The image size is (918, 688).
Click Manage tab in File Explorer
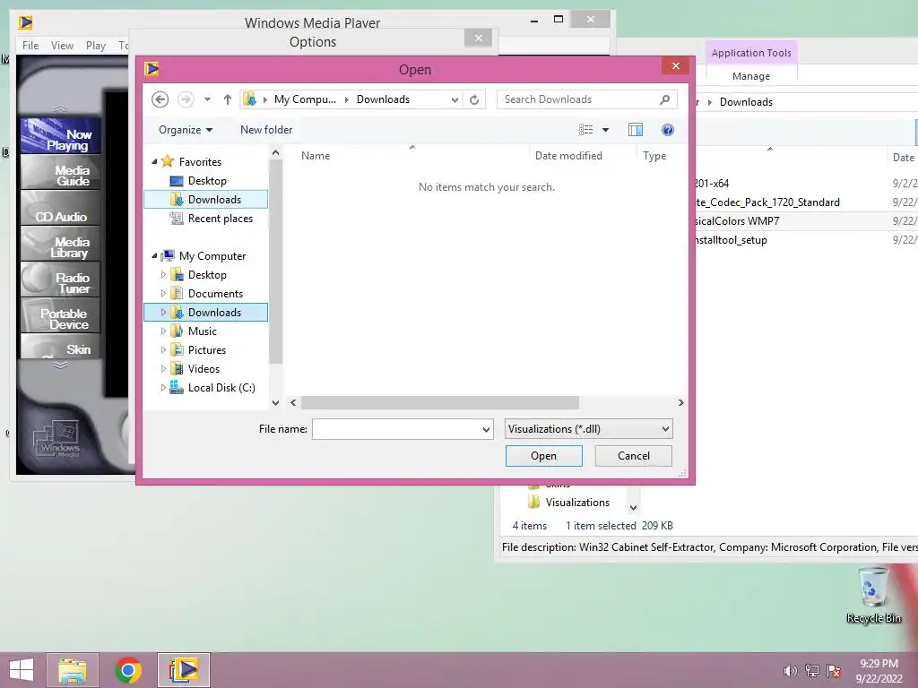tap(751, 76)
